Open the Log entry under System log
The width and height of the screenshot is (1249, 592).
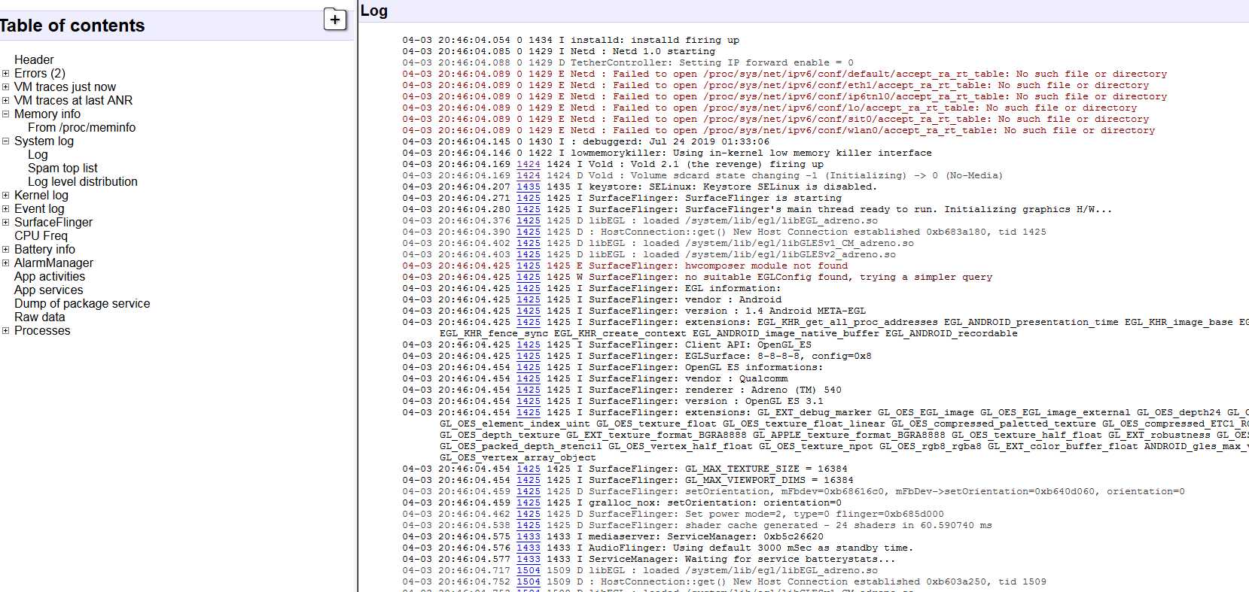[38, 154]
